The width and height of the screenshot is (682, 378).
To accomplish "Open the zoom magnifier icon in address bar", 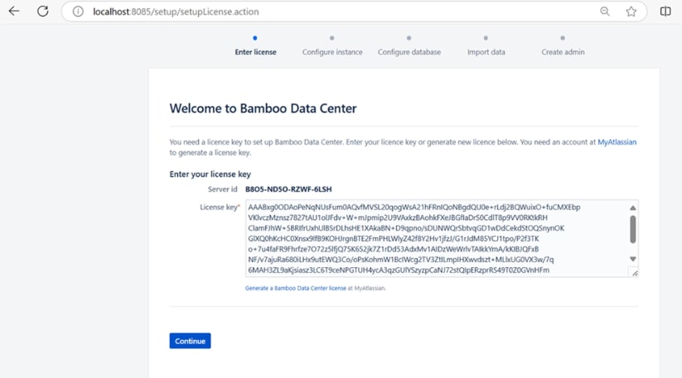I will point(605,12).
